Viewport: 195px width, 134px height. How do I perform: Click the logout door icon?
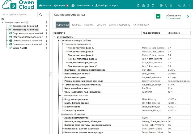click(x=189, y=6)
